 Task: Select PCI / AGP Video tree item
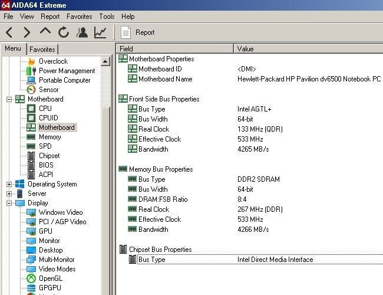tap(62, 222)
